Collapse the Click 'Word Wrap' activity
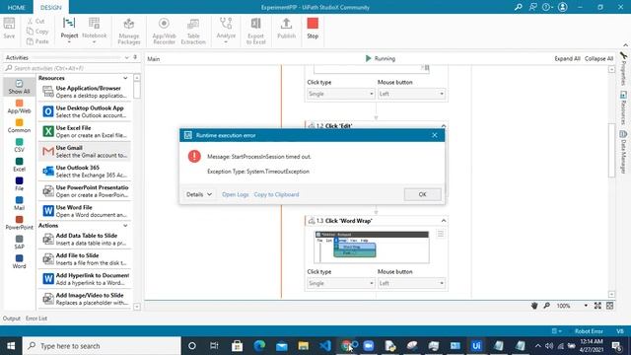 pos(444,221)
